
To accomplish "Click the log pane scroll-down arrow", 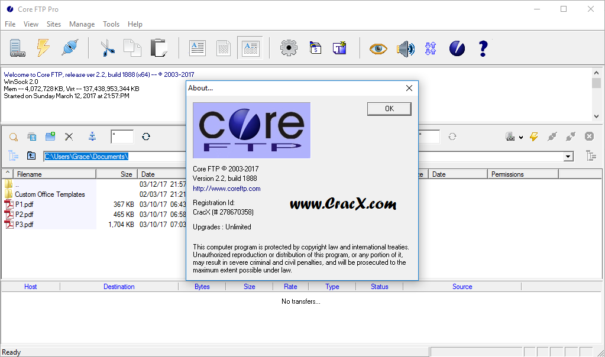I will 597,116.
